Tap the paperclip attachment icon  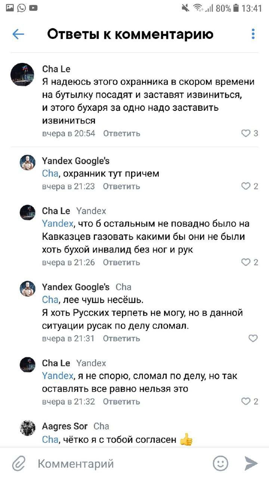click(x=18, y=464)
